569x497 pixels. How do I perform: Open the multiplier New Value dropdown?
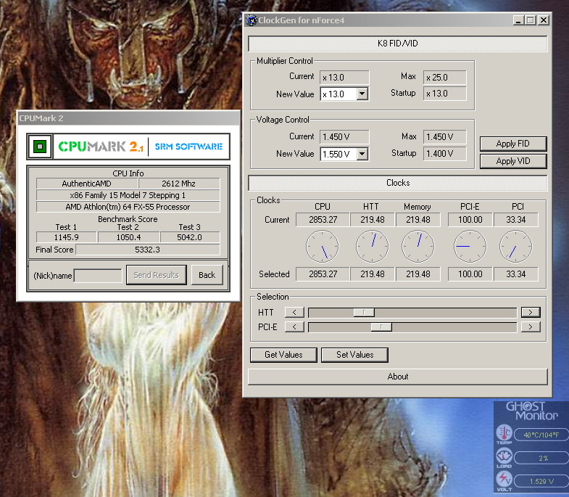click(362, 94)
